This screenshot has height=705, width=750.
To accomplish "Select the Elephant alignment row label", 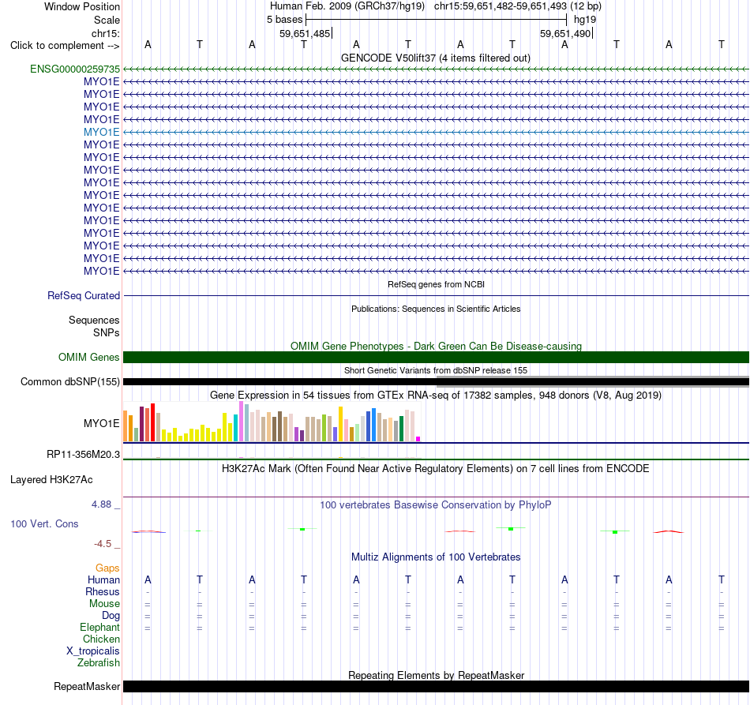I will 100,627.
